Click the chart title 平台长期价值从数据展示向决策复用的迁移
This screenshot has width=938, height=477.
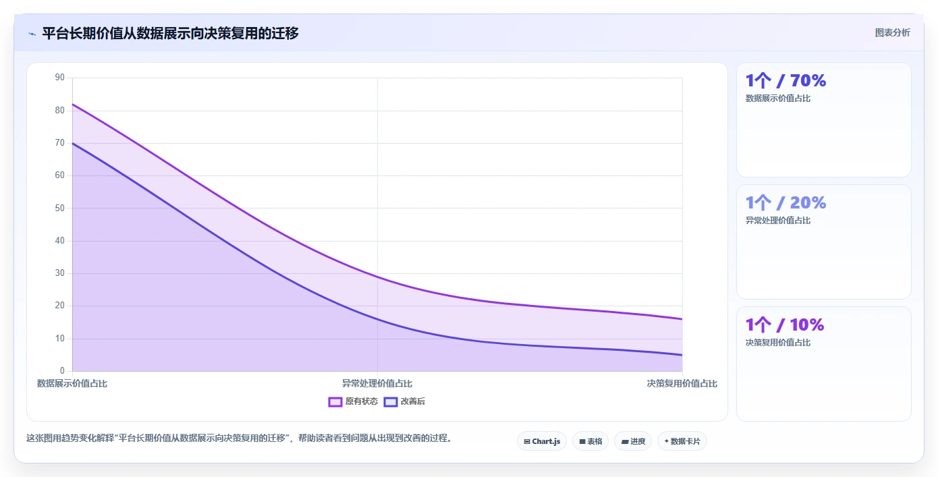point(170,33)
